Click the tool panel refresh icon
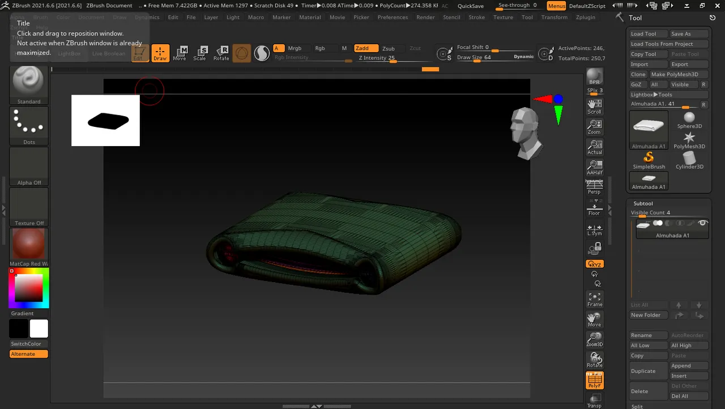725x409 pixels. point(713,18)
